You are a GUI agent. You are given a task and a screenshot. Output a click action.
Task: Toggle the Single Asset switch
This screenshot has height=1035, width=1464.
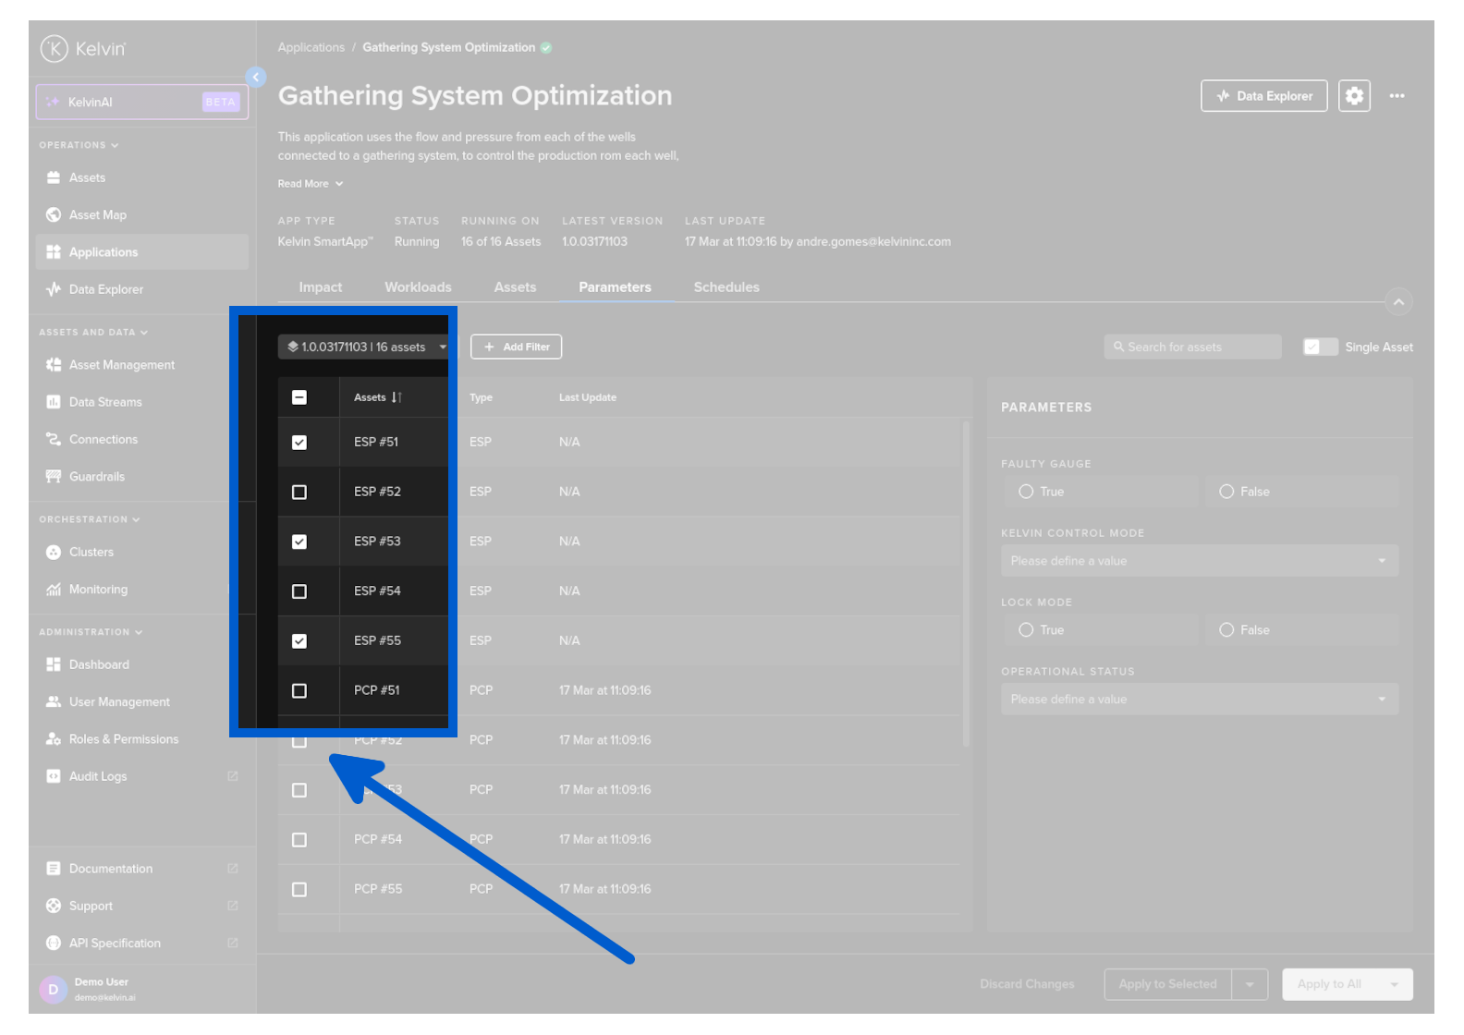pyautogui.click(x=1320, y=347)
